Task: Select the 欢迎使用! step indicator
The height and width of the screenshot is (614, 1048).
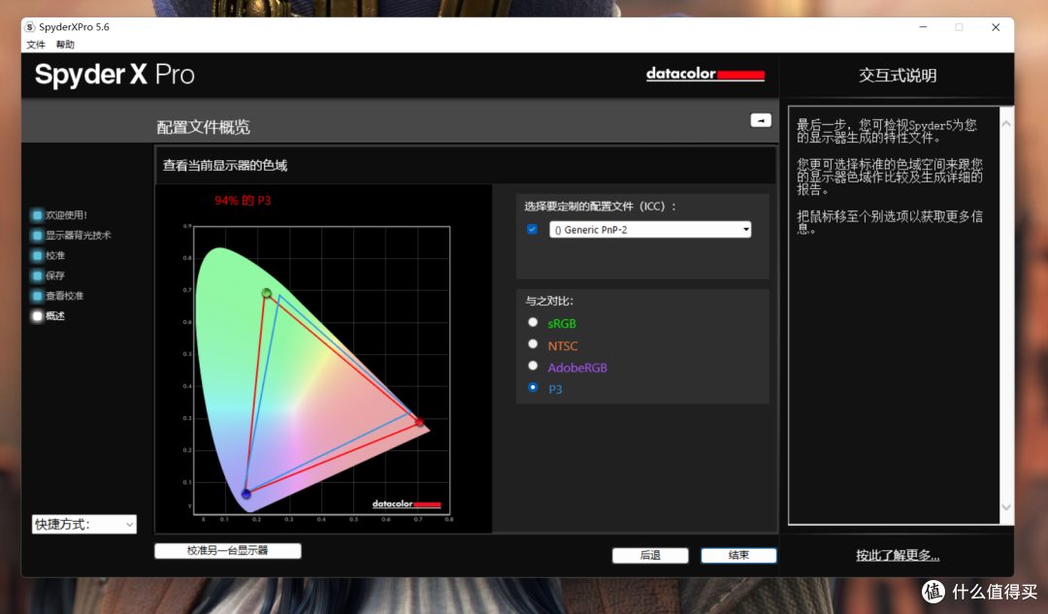Action: click(59, 215)
